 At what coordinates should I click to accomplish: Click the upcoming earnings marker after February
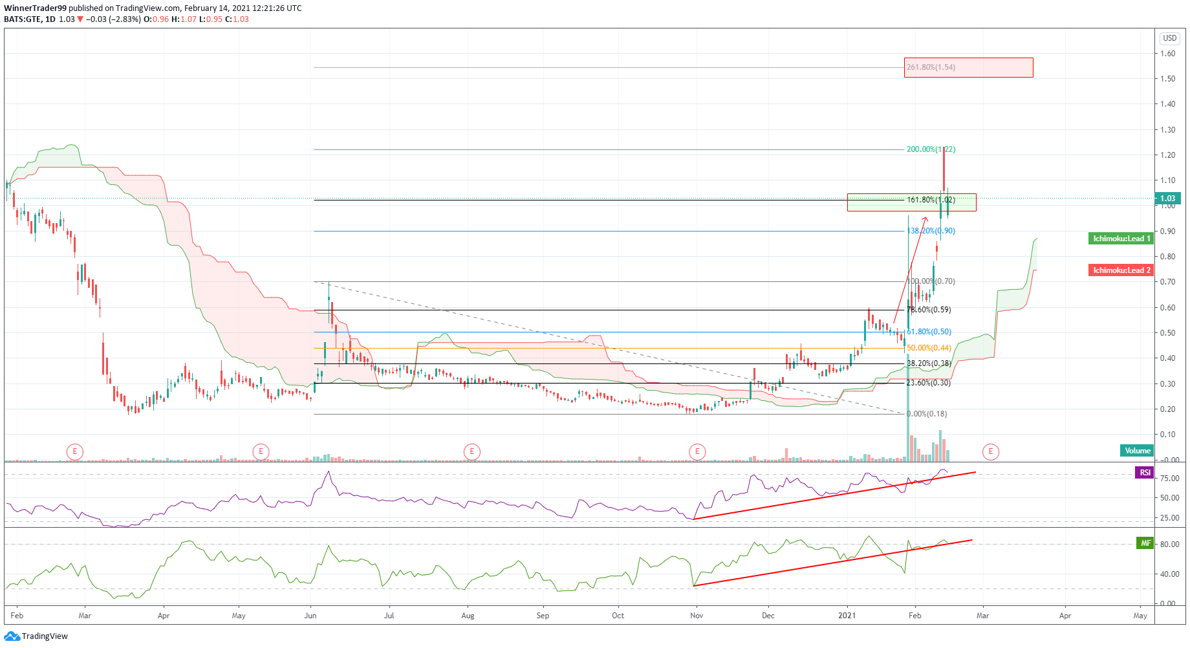point(991,451)
